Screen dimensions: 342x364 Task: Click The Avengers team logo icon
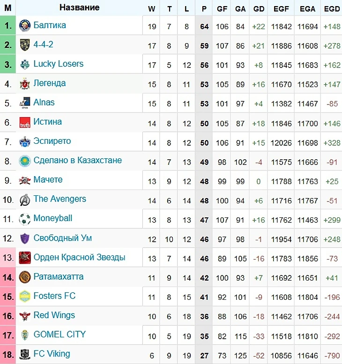(24, 200)
